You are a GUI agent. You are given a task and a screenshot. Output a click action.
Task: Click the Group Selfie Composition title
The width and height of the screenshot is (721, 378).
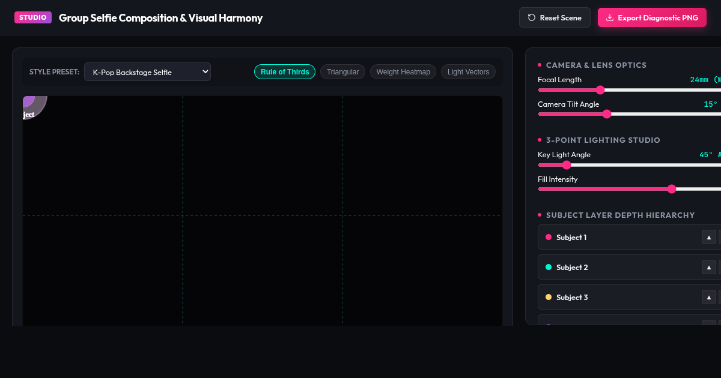(160, 18)
